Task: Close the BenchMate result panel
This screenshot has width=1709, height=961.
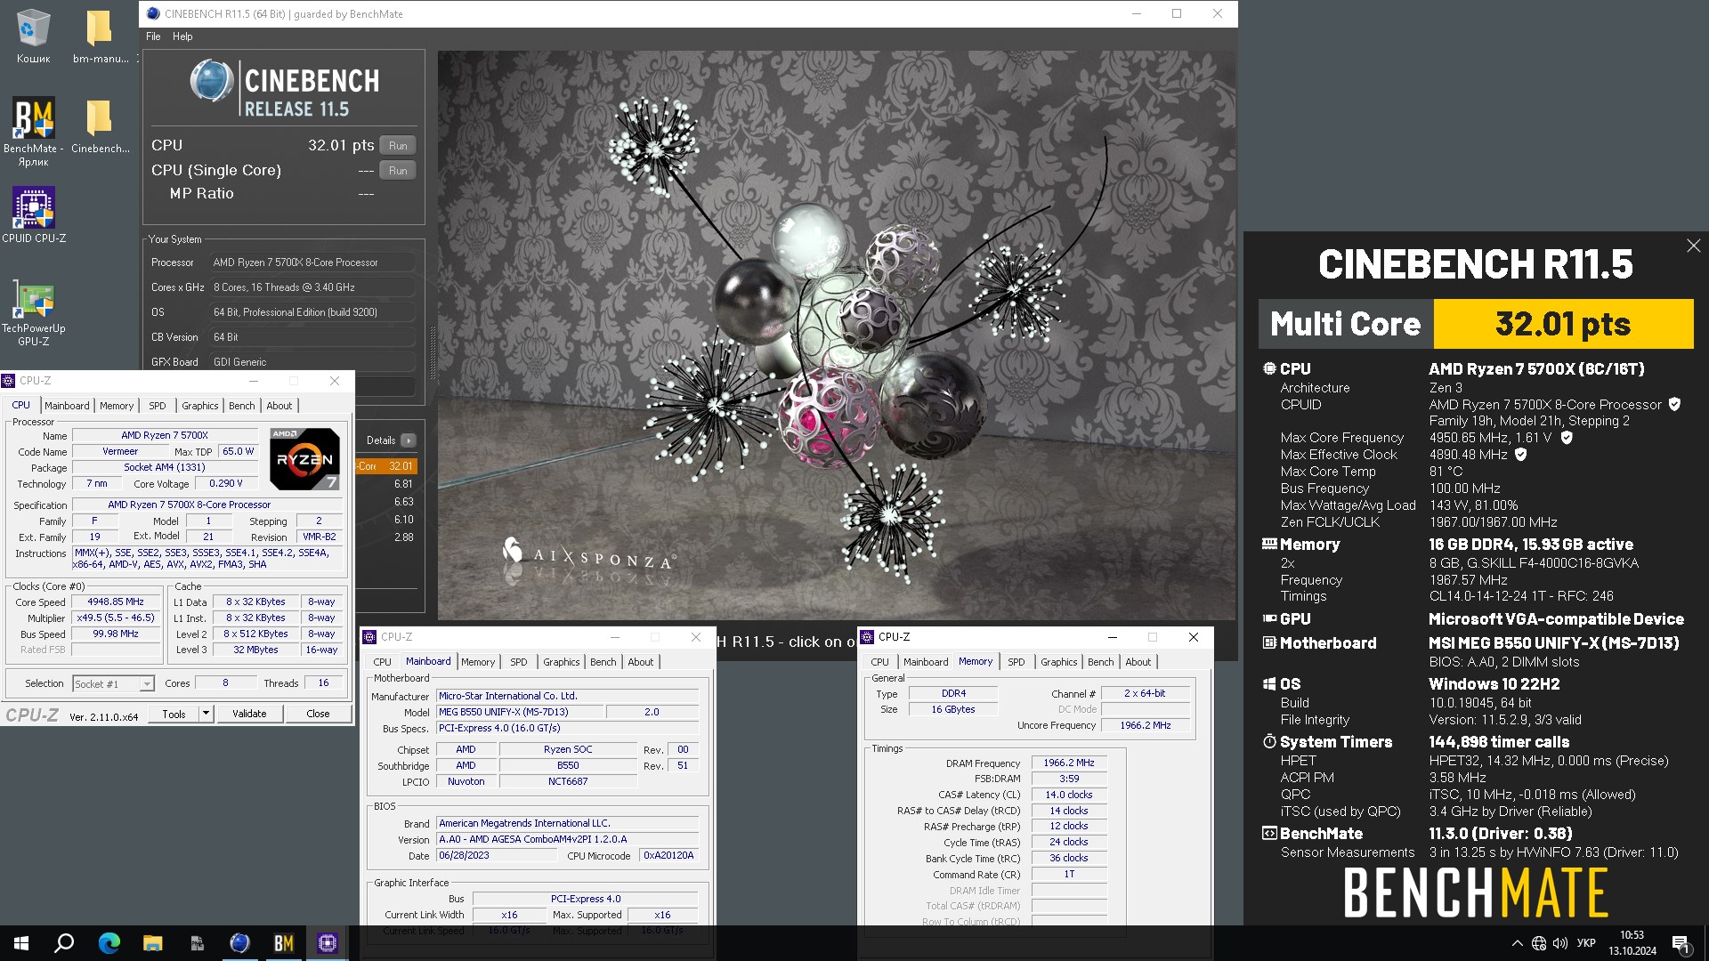Action: click(x=1693, y=246)
